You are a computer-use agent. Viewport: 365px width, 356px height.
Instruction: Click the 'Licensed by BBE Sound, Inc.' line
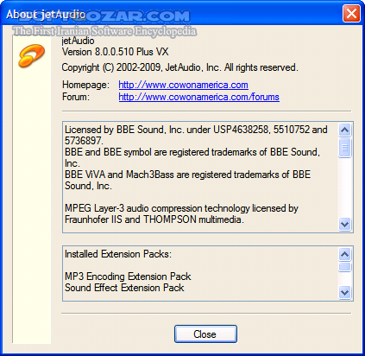point(196,130)
